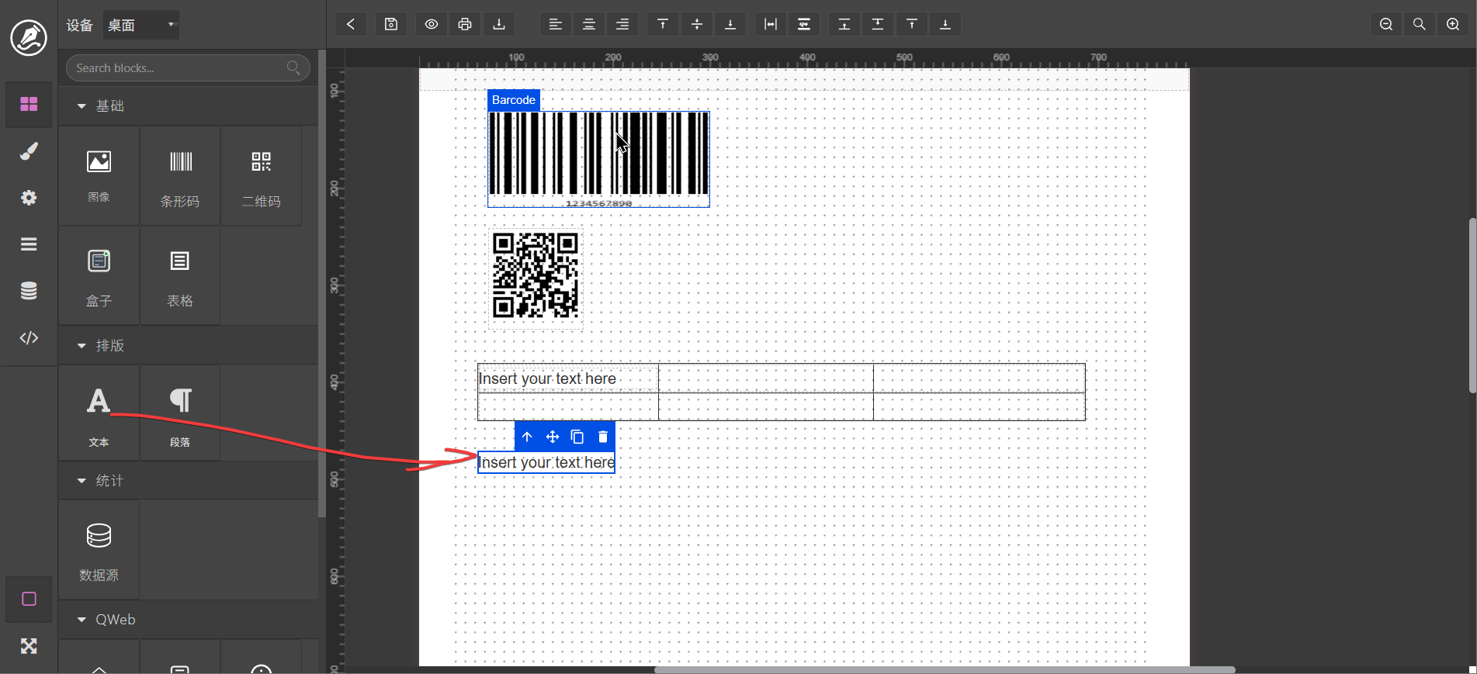1477x674 pixels.
Task: Pick the Image (图像) block
Action: pos(99,175)
